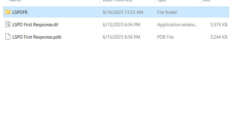The image size is (233, 140).
Task: Sort by the Date modified column header
Action: 117,1
